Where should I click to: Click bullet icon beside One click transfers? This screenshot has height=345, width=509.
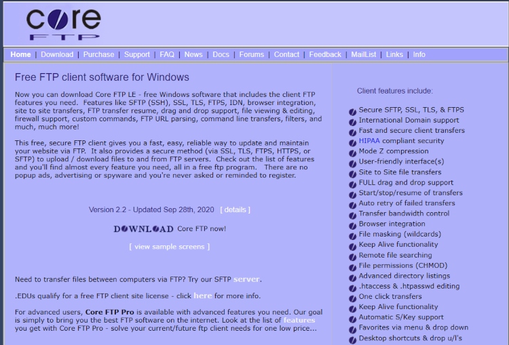click(x=352, y=299)
